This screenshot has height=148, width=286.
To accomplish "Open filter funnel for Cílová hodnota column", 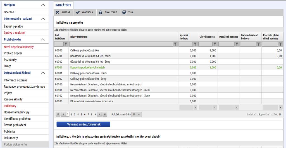I will coord(215,44).
